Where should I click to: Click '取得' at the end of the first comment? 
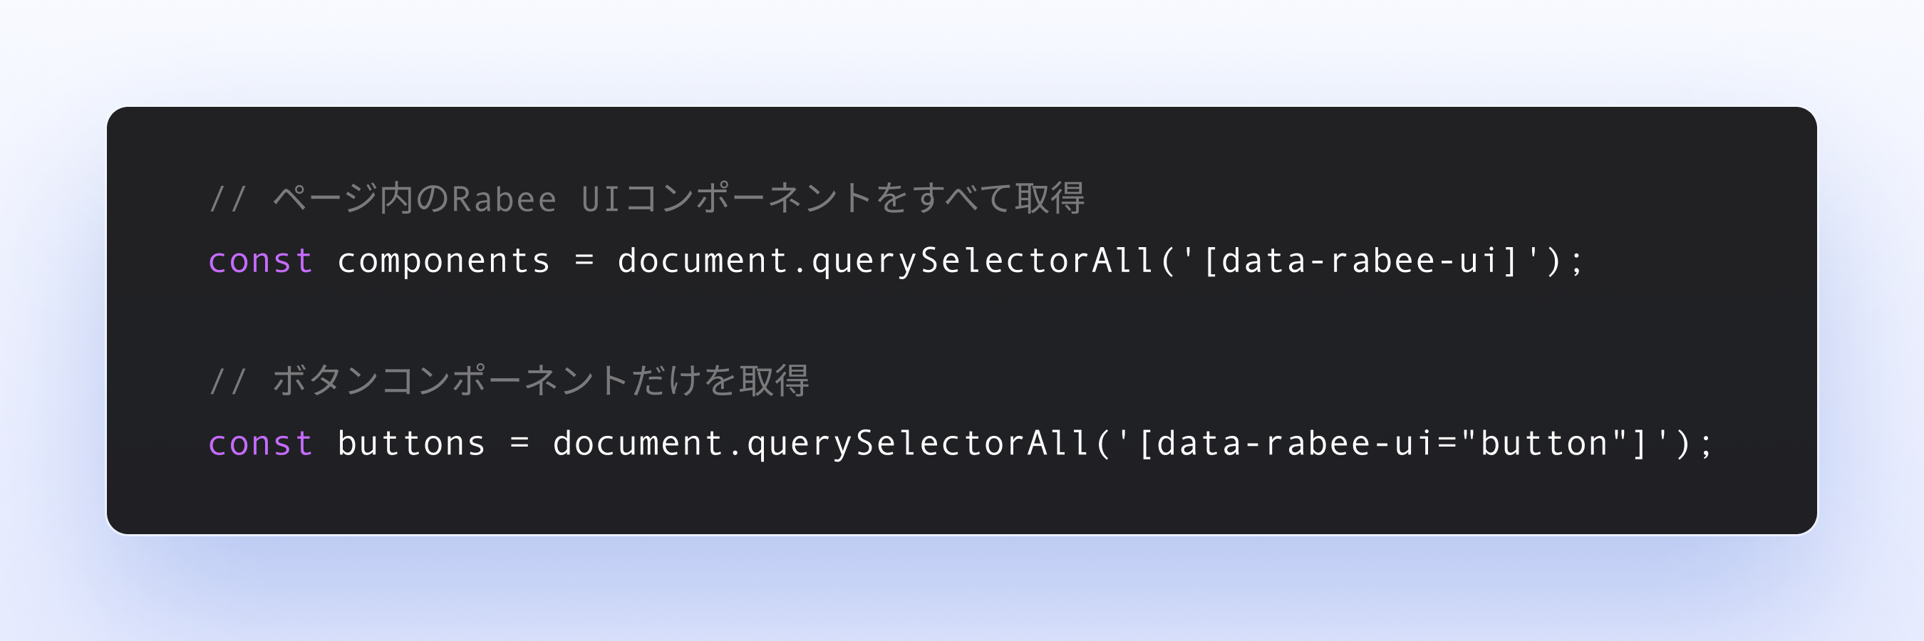[x=1049, y=199]
